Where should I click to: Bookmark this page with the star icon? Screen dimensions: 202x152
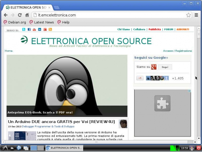pyautogui.click(x=188, y=15)
